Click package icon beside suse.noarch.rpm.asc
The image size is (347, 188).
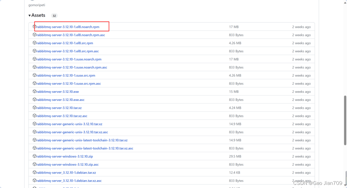tap(34, 67)
